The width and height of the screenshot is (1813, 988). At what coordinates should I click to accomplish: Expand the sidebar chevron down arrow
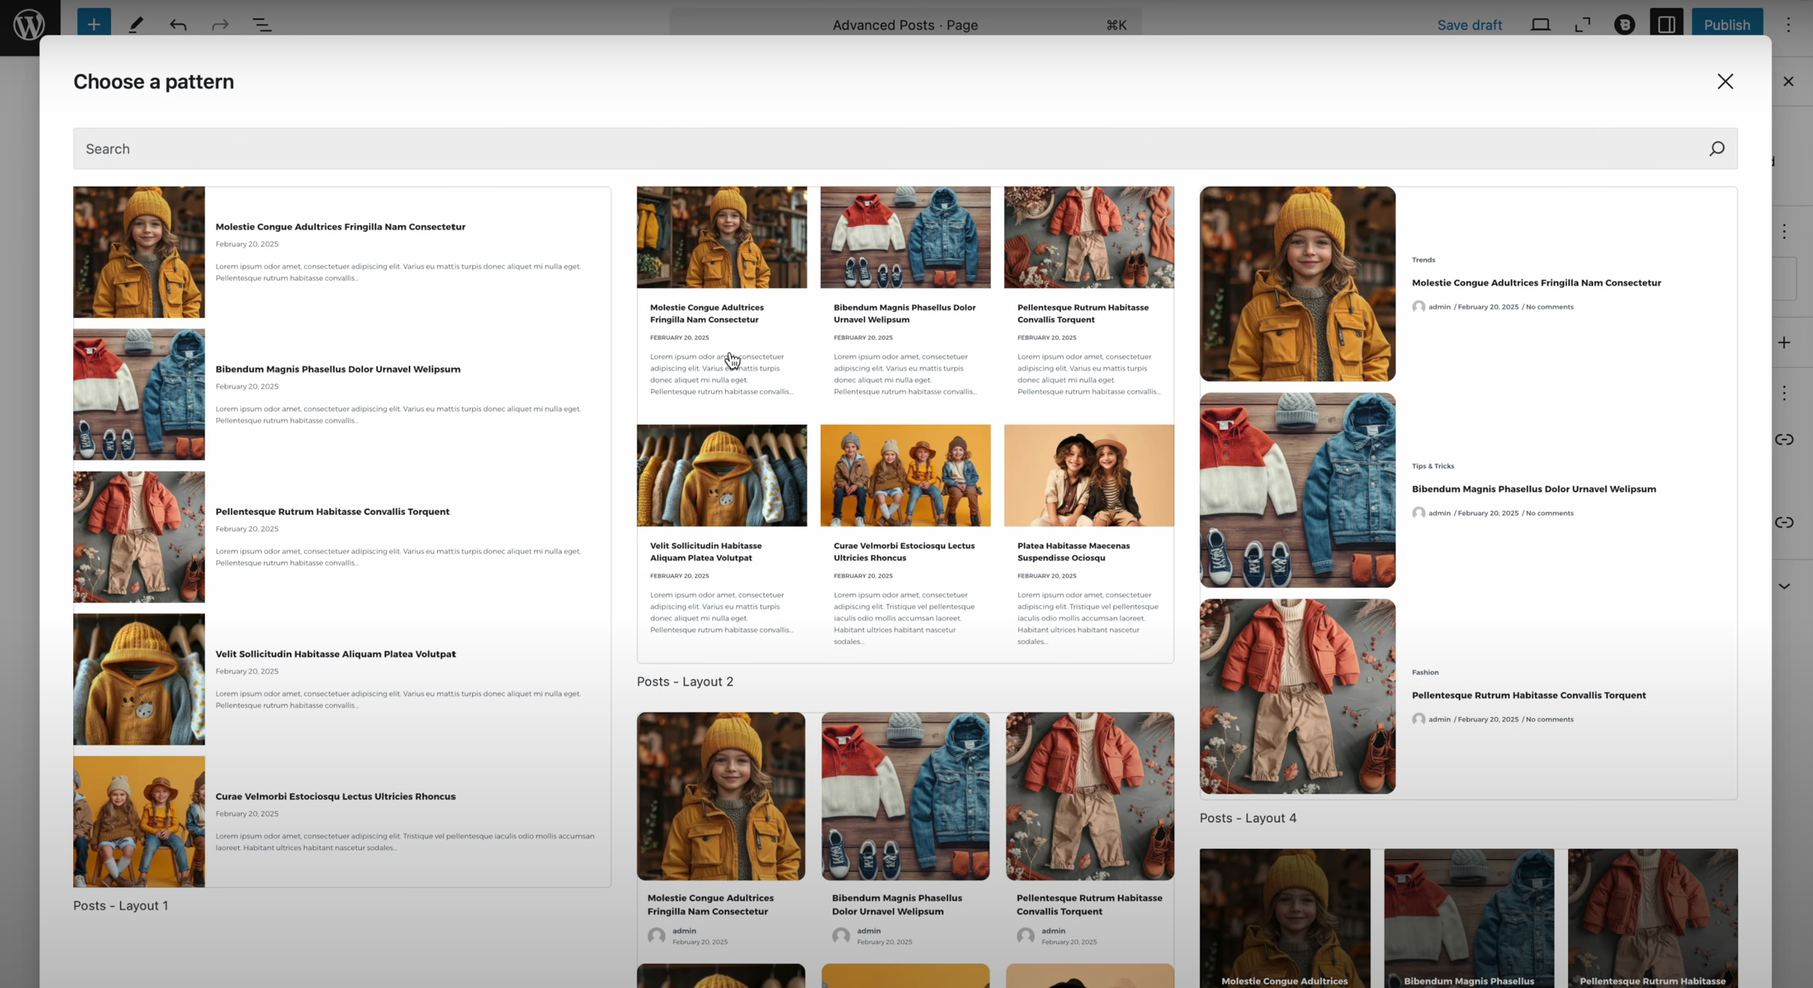tap(1784, 587)
